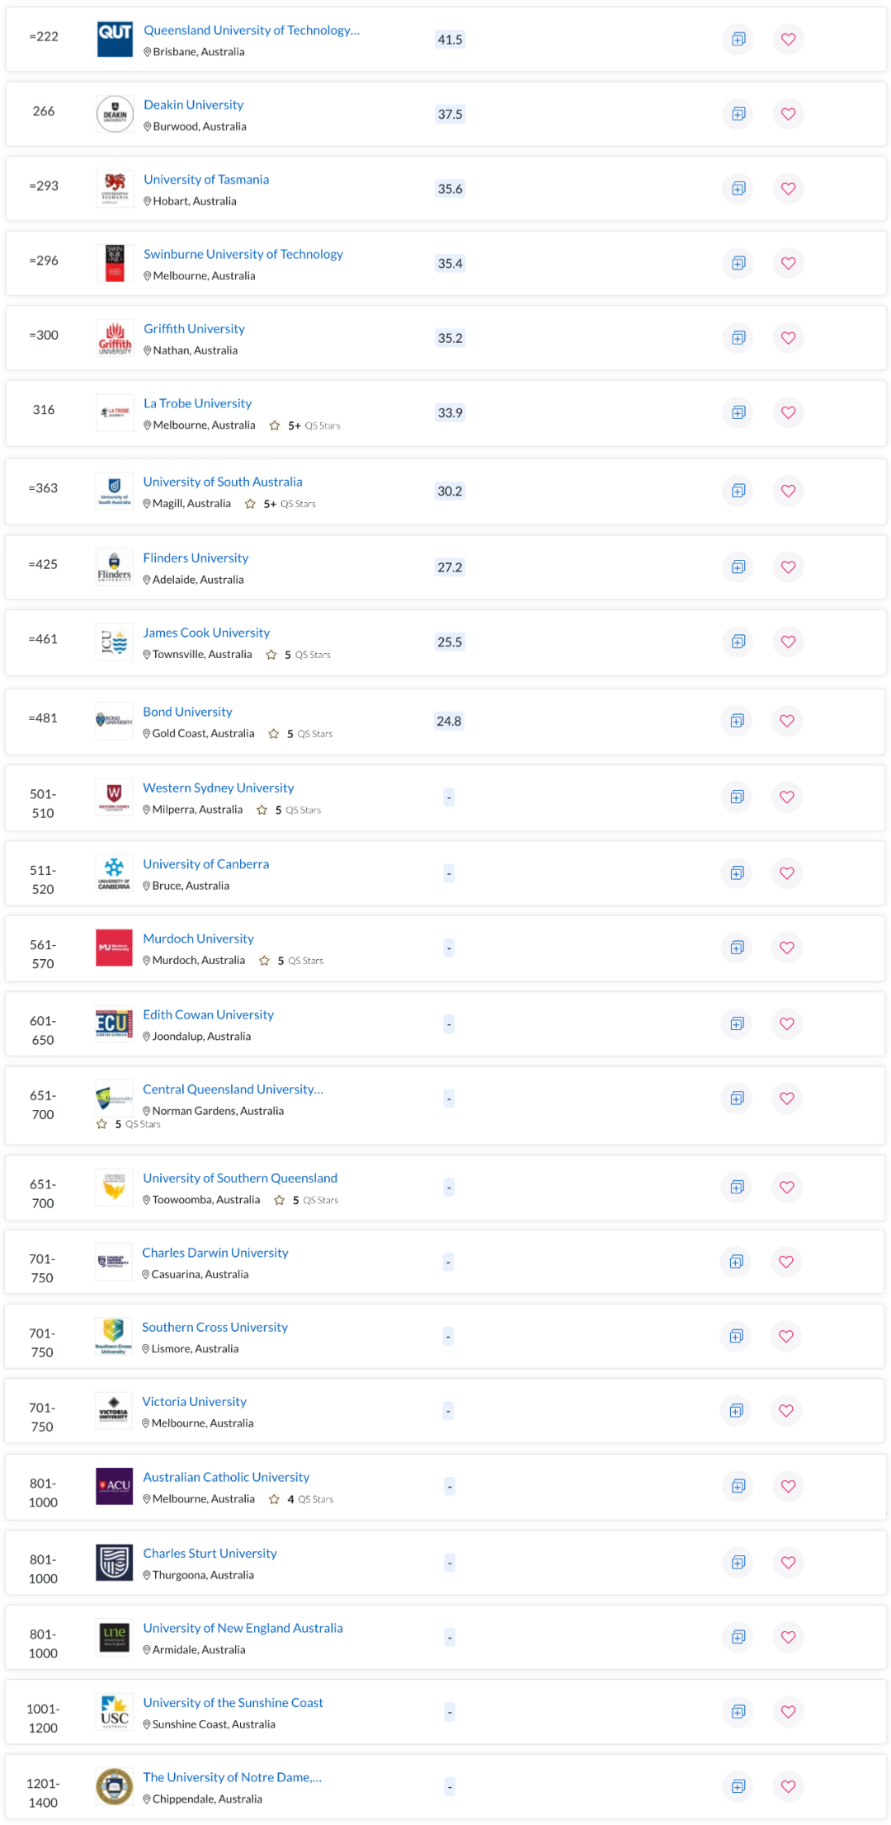Toggle heart favorite for Bond University
891x1825 pixels.
787,721
